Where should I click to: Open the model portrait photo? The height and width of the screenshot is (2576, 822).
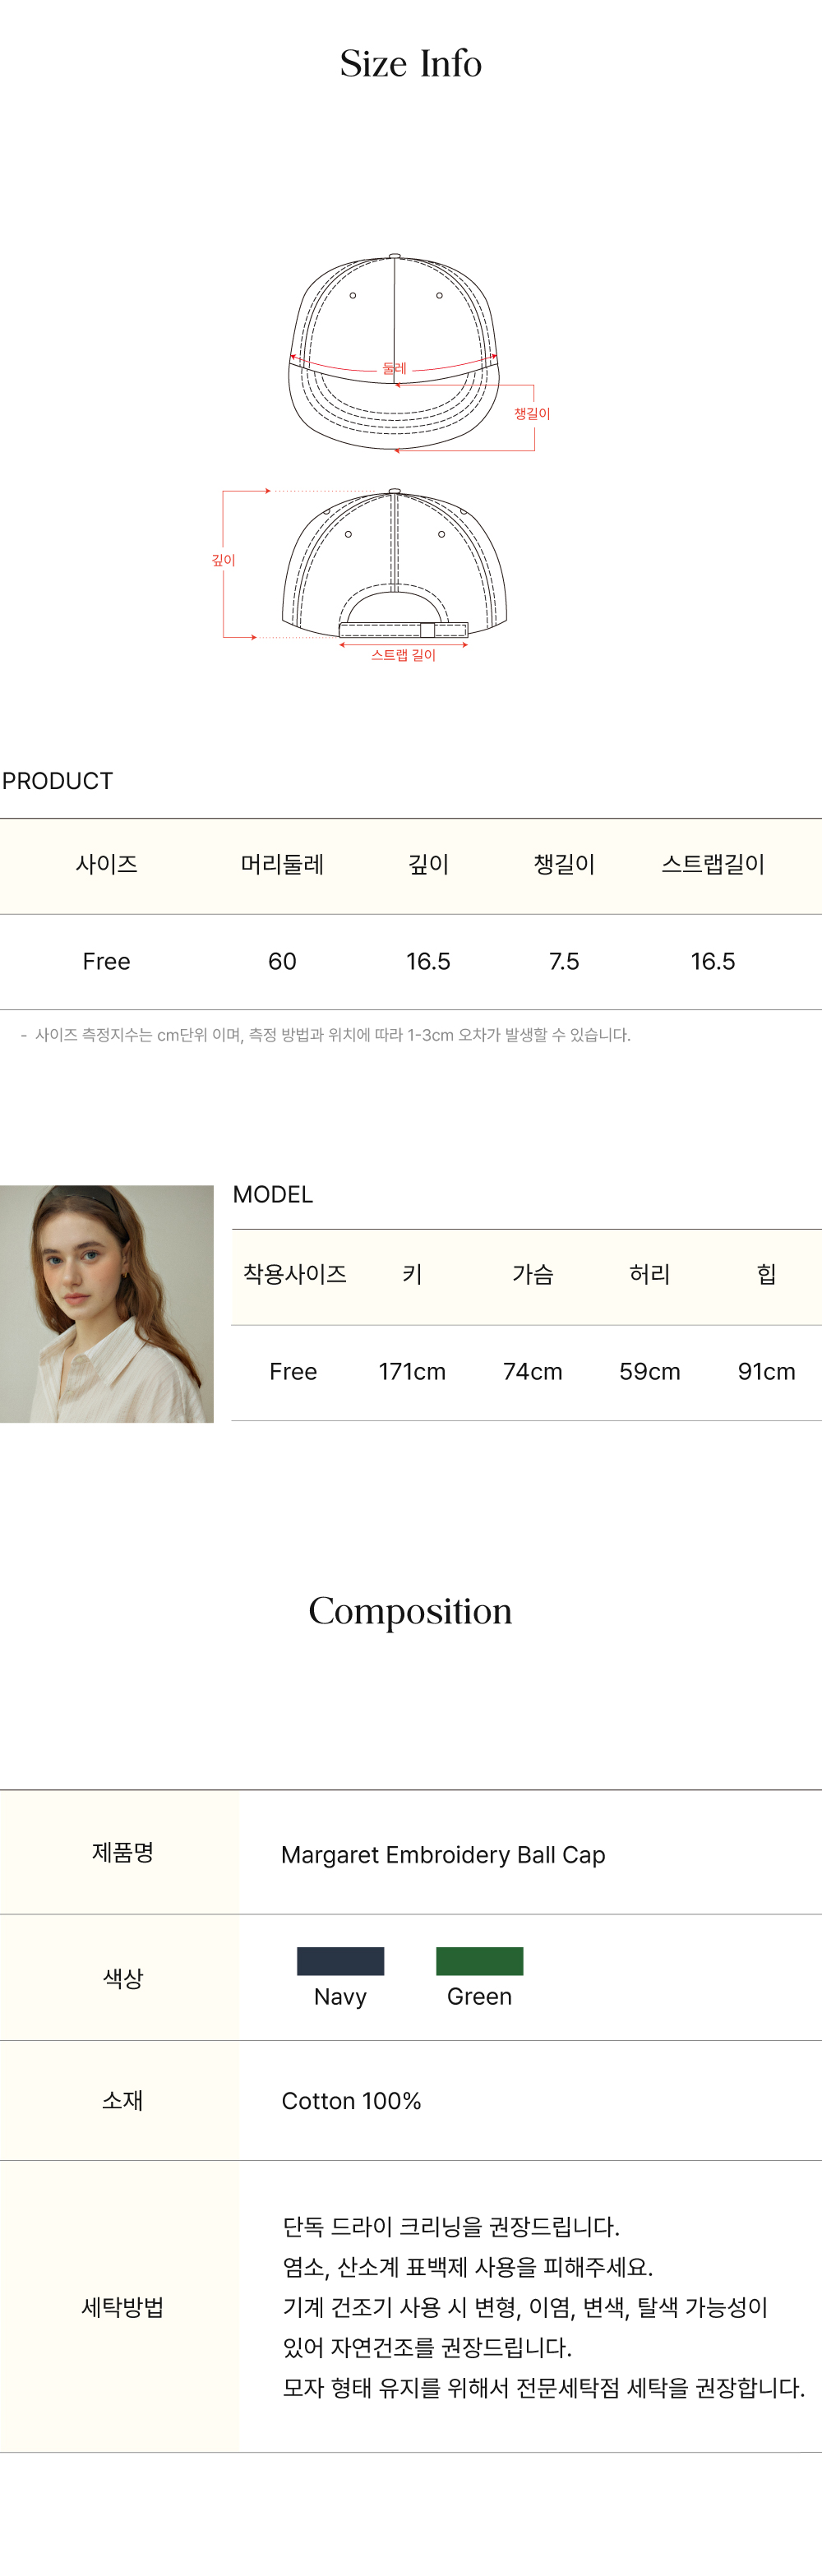(x=107, y=1304)
